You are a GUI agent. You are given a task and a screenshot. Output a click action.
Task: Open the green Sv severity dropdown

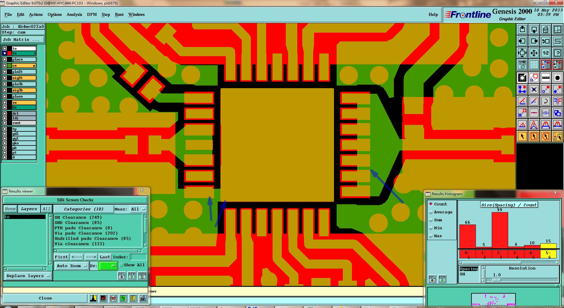pyautogui.click(x=108, y=266)
